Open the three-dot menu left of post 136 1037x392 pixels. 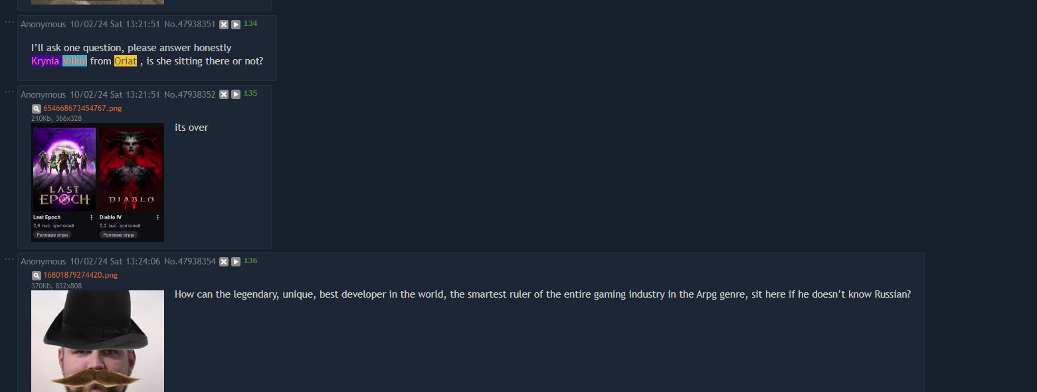pos(9,258)
